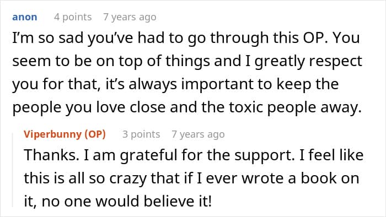
Task: Click the "3 points" score on Viperbunny's reply
Action: tap(141, 134)
